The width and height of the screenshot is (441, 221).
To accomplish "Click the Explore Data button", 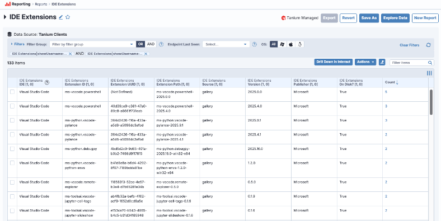I will (x=395, y=18).
